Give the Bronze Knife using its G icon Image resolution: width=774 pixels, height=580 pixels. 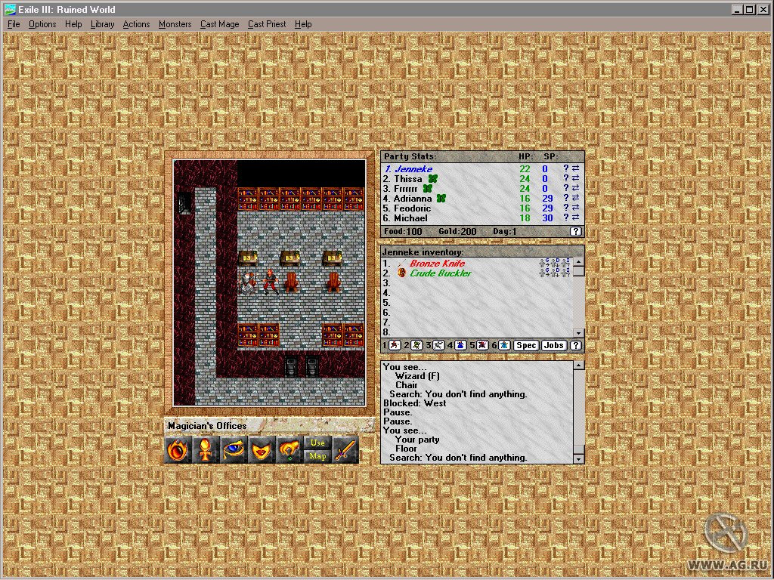[x=544, y=263]
